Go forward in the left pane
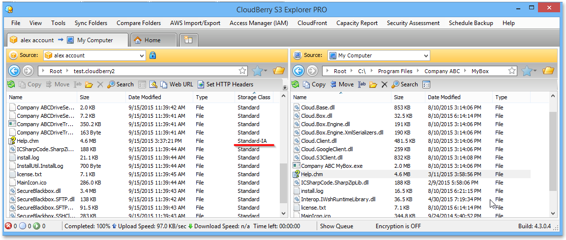This screenshot has height=240, width=566. coord(28,71)
